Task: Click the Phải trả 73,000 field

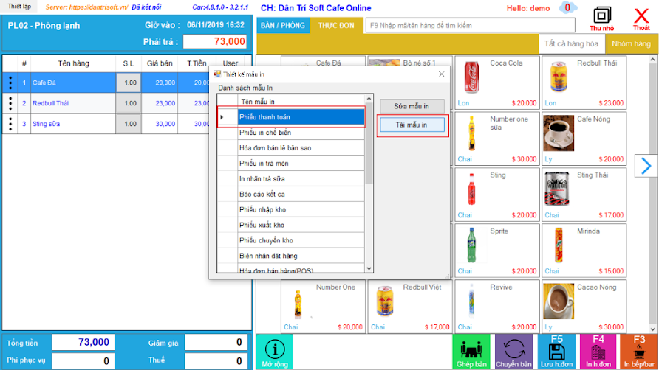Action: [215, 41]
